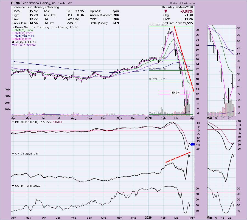Click the dark blue EMA(200) legend swatch
This screenshot has width=247, height=220.
click(x=13, y=36)
